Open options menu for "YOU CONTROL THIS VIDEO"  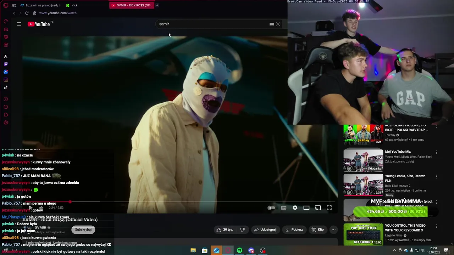437,226
